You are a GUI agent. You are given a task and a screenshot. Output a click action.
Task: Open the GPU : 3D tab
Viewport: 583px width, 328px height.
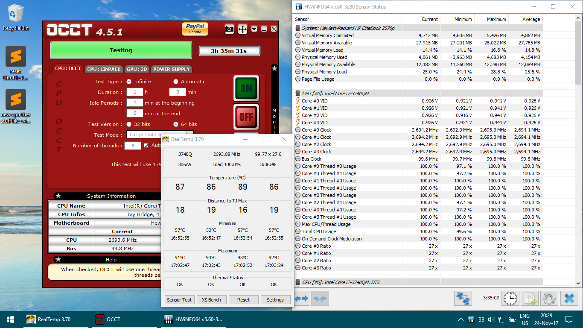pyautogui.click(x=137, y=69)
